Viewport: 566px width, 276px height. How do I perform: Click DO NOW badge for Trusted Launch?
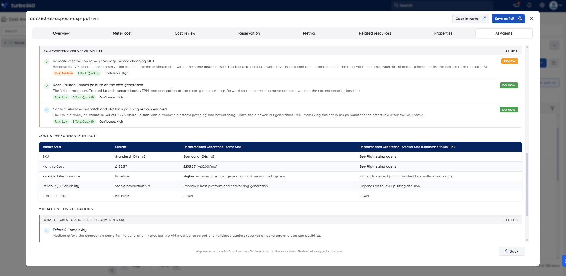point(509,85)
